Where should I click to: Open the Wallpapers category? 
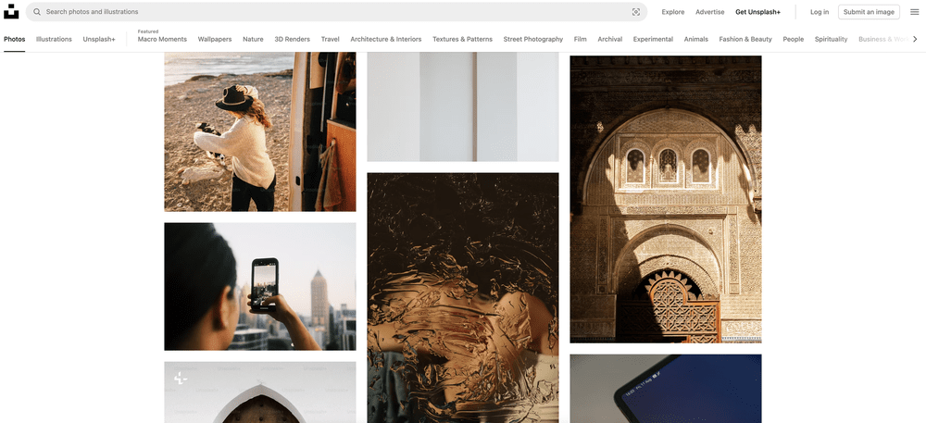215,40
